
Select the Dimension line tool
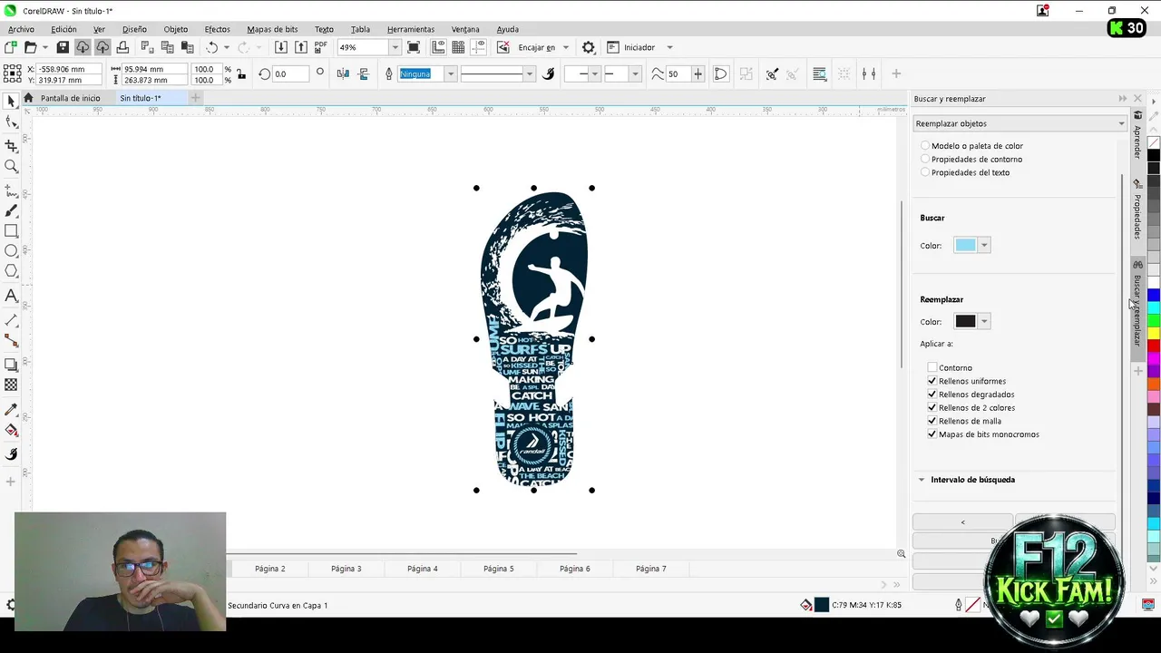(11, 320)
